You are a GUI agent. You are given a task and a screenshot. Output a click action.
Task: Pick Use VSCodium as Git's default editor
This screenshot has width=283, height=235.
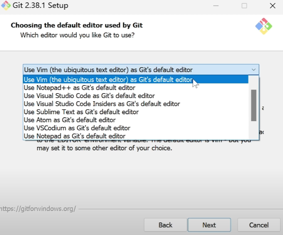(x=136, y=128)
